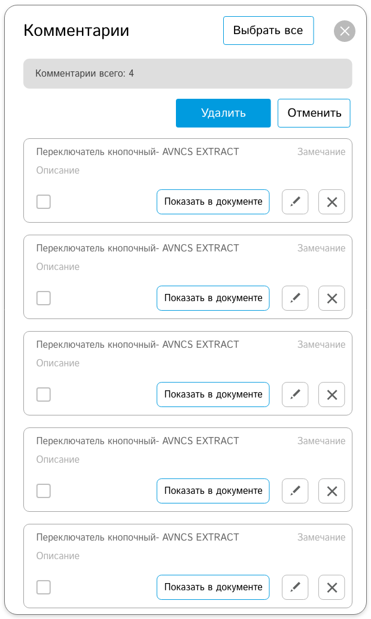Edit the fifth comment using pencil icon
The image size is (371, 619).
pyautogui.click(x=295, y=587)
